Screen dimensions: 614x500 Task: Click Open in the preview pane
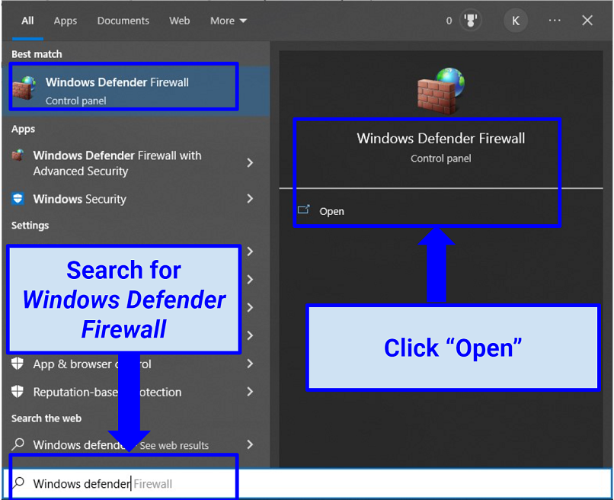click(331, 212)
